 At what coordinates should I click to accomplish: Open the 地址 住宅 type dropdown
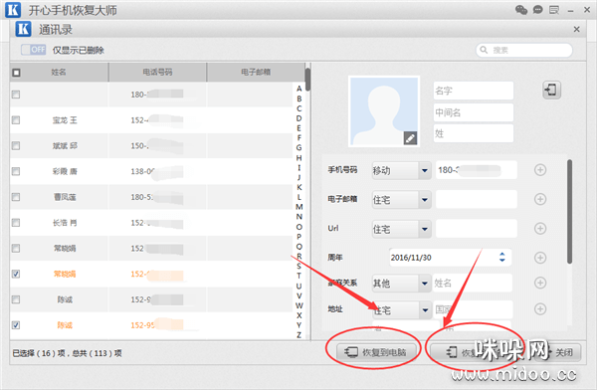pos(401,309)
